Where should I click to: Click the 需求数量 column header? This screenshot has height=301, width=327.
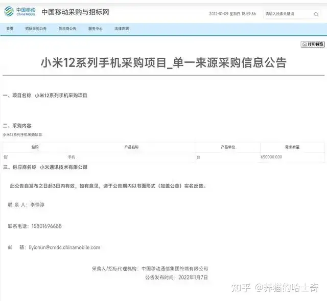point(292,147)
